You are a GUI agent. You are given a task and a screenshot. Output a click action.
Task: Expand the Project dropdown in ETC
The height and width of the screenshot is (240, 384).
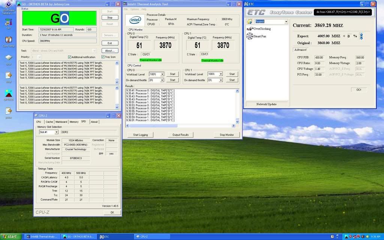click(286, 21)
